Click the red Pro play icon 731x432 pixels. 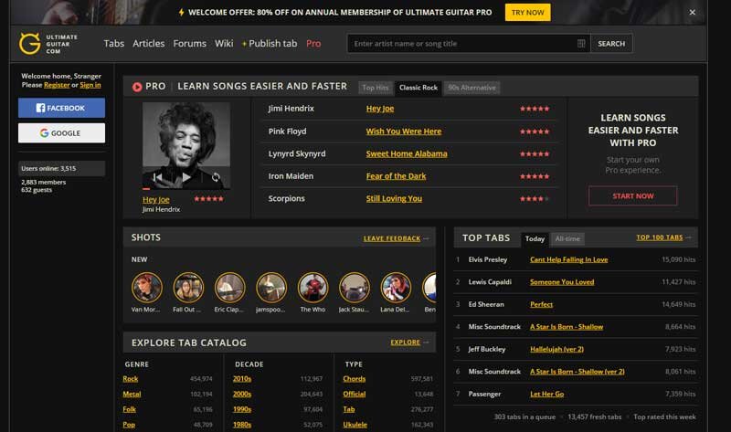137,87
